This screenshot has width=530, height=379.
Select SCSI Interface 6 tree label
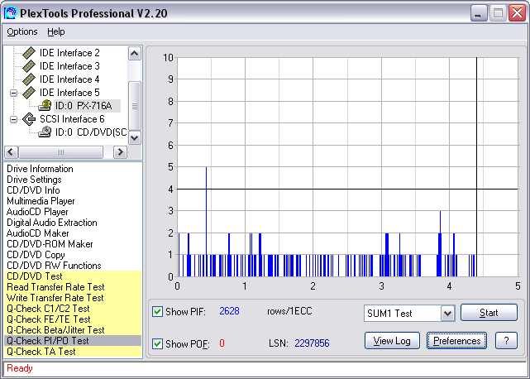point(72,119)
